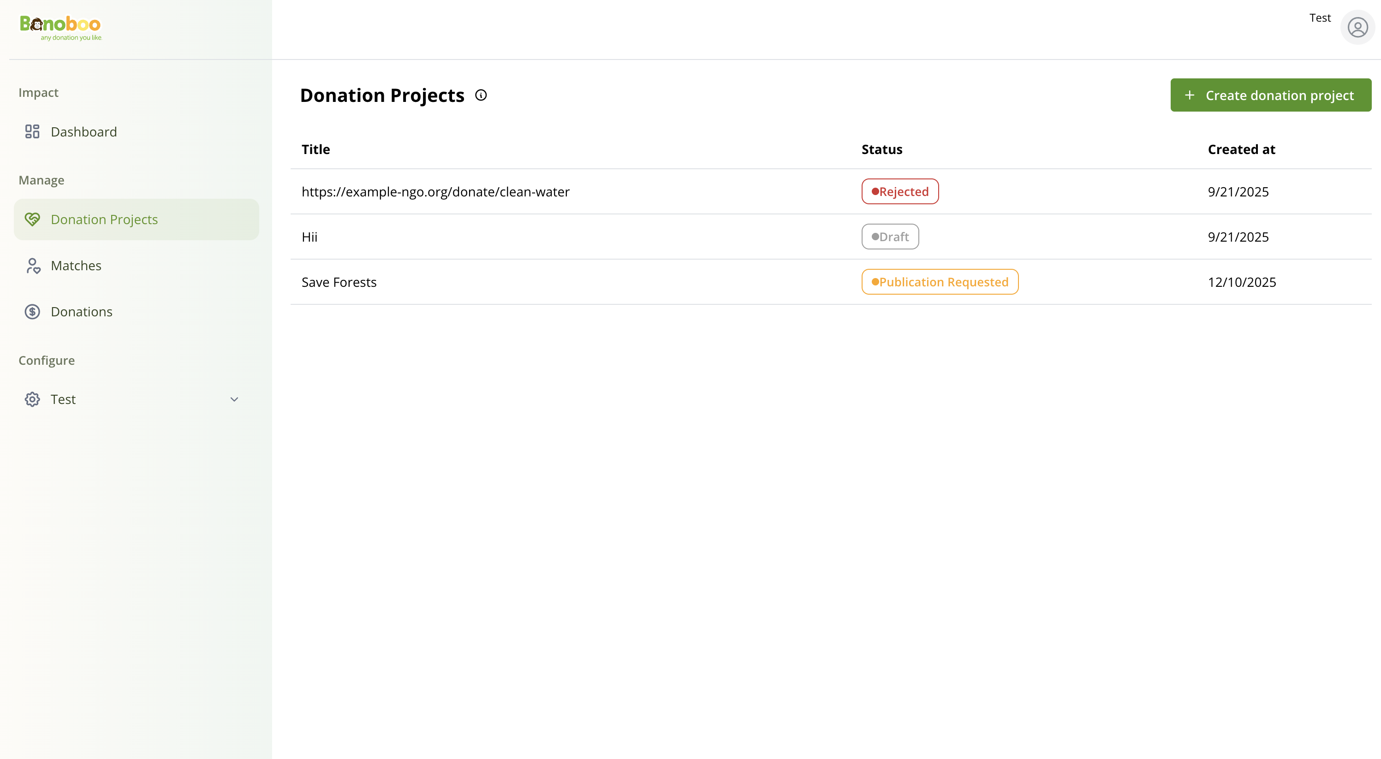Viewport: 1381px width, 759px height.
Task: Click the Title column header
Action: [316, 149]
